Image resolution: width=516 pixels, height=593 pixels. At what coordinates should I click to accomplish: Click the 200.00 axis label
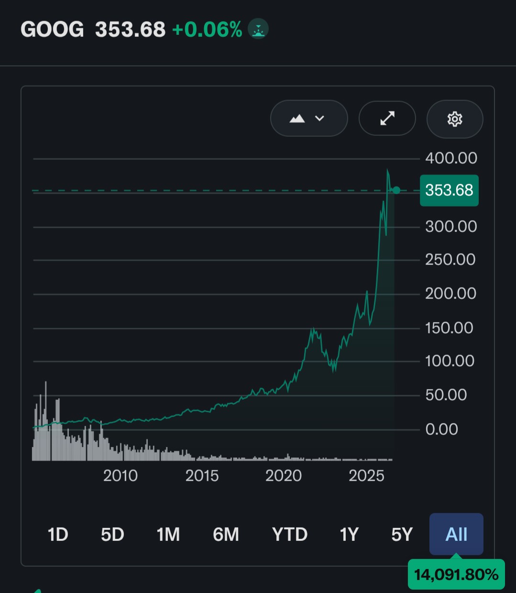(450, 293)
